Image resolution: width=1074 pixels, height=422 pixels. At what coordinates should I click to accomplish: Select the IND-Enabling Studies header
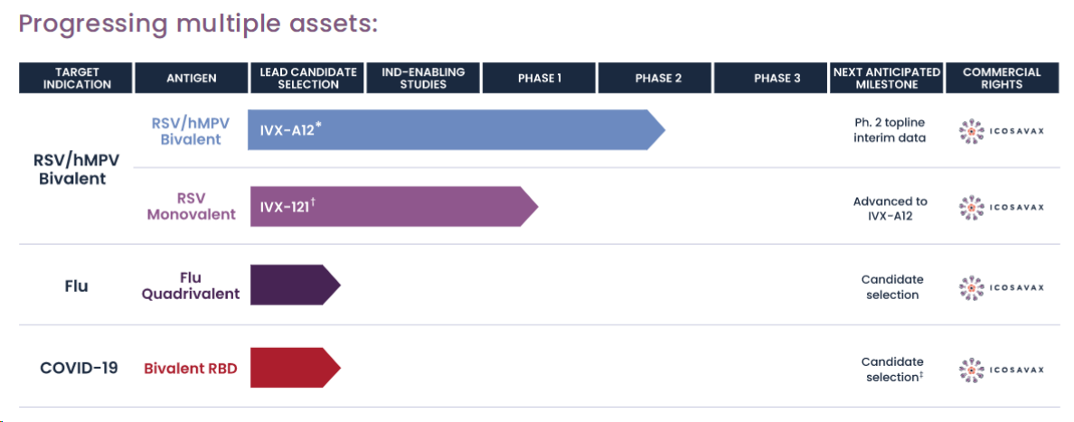tap(423, 79)
